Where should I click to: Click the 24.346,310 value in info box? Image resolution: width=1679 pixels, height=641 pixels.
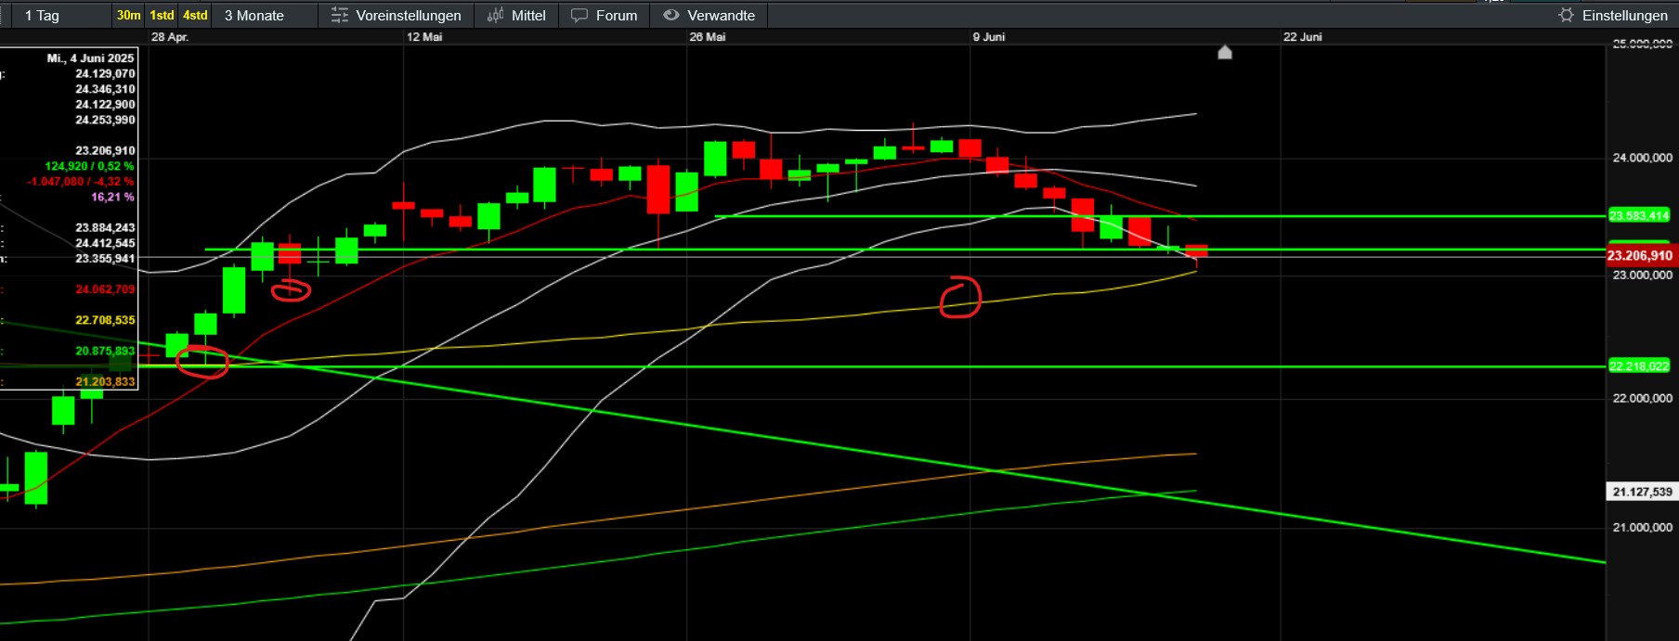pyautogui.click(x=105, y=90)
